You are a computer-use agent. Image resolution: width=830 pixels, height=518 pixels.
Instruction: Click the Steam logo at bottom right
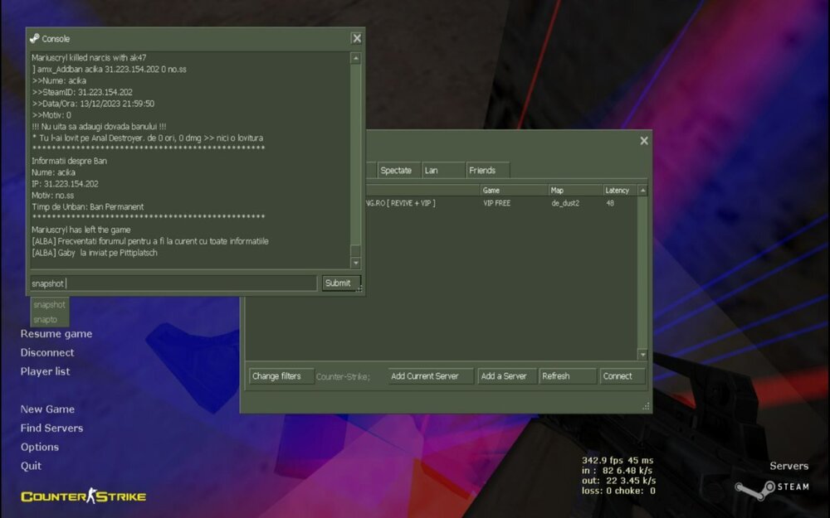pyautogui.click(x=771, y=487)
